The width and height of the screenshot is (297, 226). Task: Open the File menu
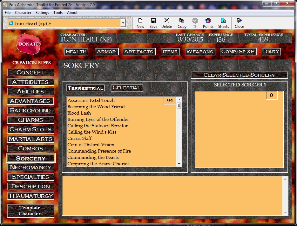(x=8, y=13)
